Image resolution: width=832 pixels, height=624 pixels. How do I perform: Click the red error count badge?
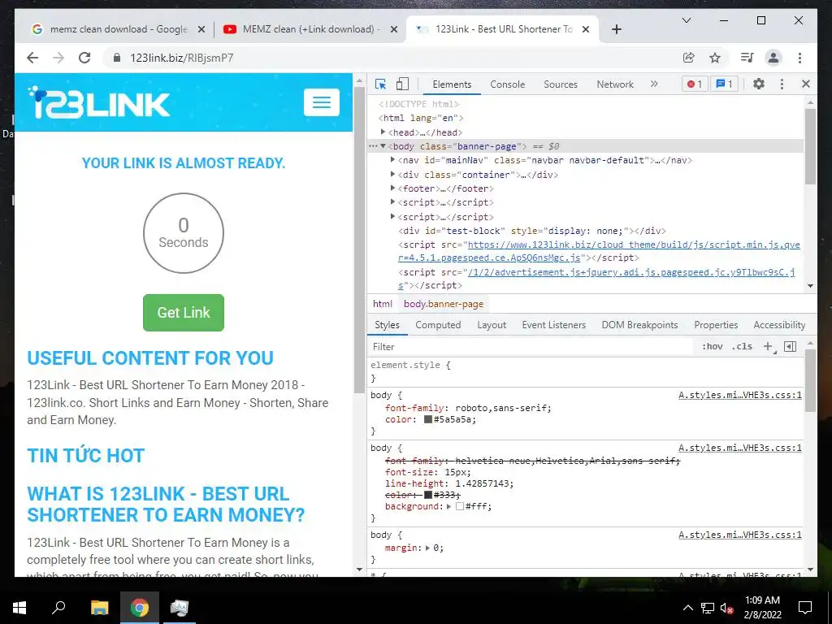click(x=695, y=84)
